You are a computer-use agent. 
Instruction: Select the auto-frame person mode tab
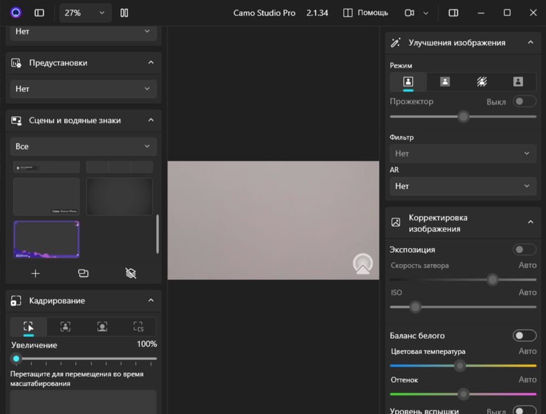click(65, 327)
